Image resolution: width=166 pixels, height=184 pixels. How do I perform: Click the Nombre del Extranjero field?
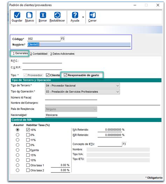(103, 103)
